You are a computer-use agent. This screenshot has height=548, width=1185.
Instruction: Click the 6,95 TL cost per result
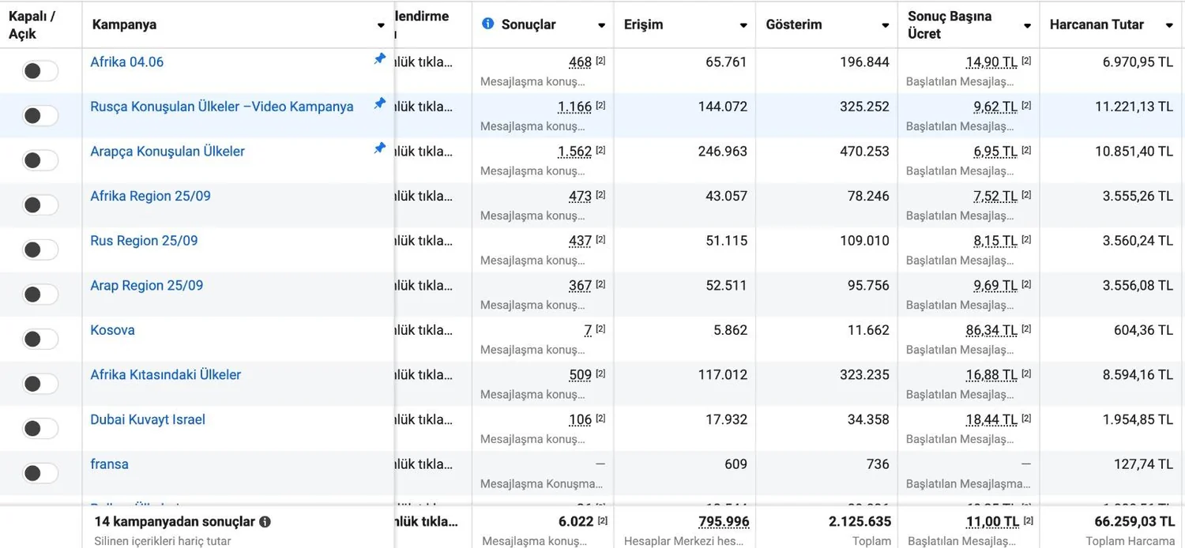995,152
